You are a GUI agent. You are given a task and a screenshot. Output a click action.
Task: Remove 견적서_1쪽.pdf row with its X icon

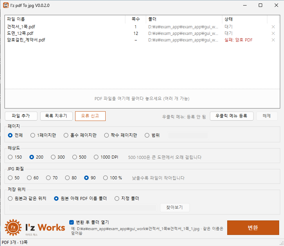(273, 27)
